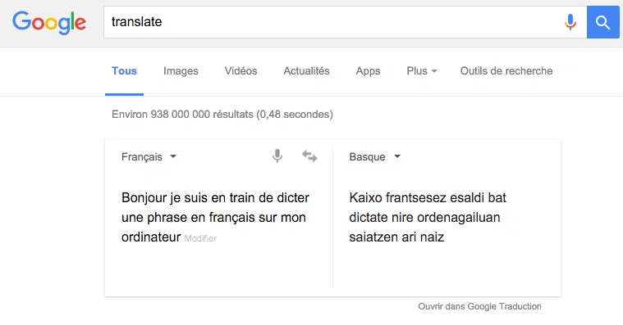Dictate text with translation box microphone icon

277,156
